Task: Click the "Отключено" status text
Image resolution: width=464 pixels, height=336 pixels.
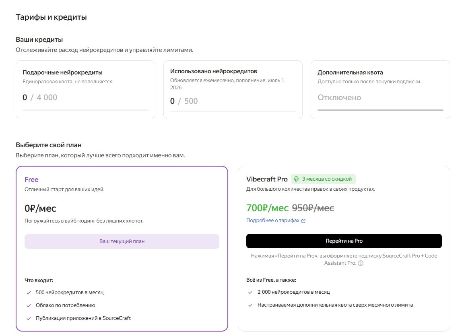Action: click(339, 98)
